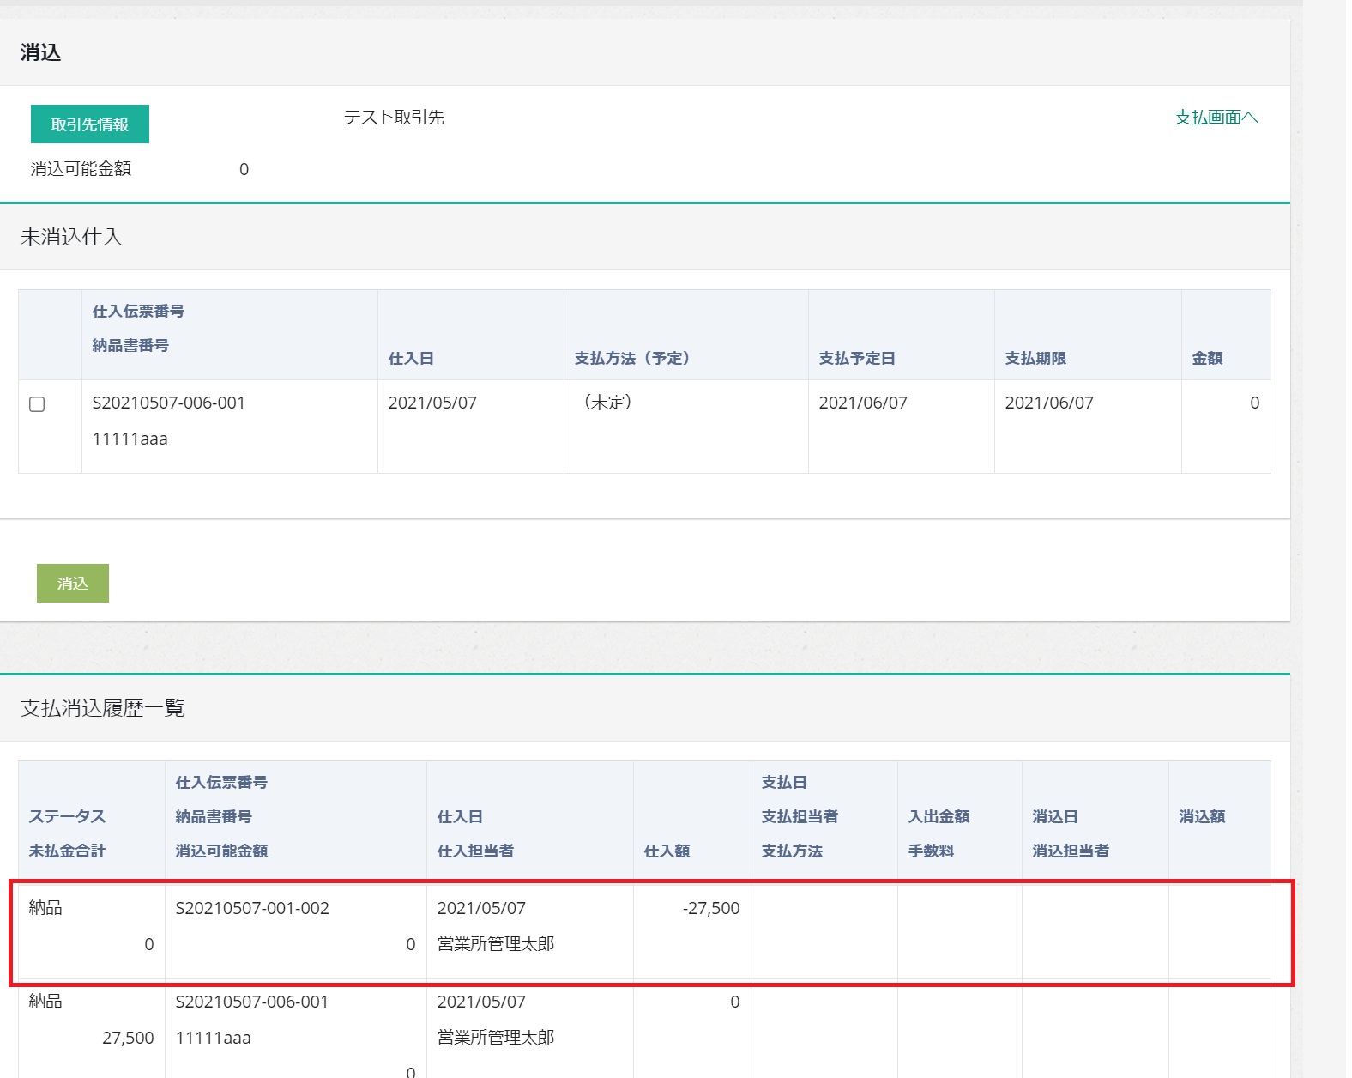Click the 仕入額 column header
The height and width of the screenshot is (1078, 1352).
pyautogui.click(x=667, y=851)
